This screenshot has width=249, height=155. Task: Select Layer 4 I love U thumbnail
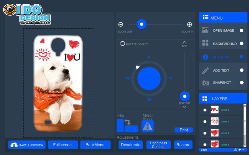point(214,110)
